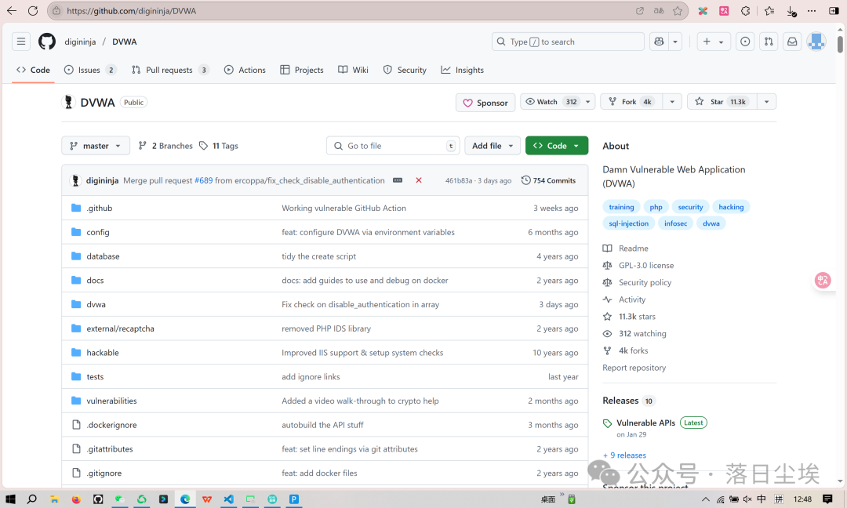Open browser downloads icon

tap(791, 11)
